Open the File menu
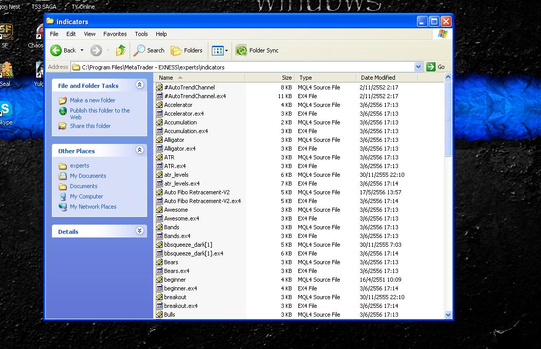The width and height of the screenshot is (541, 349). [54, 34]
